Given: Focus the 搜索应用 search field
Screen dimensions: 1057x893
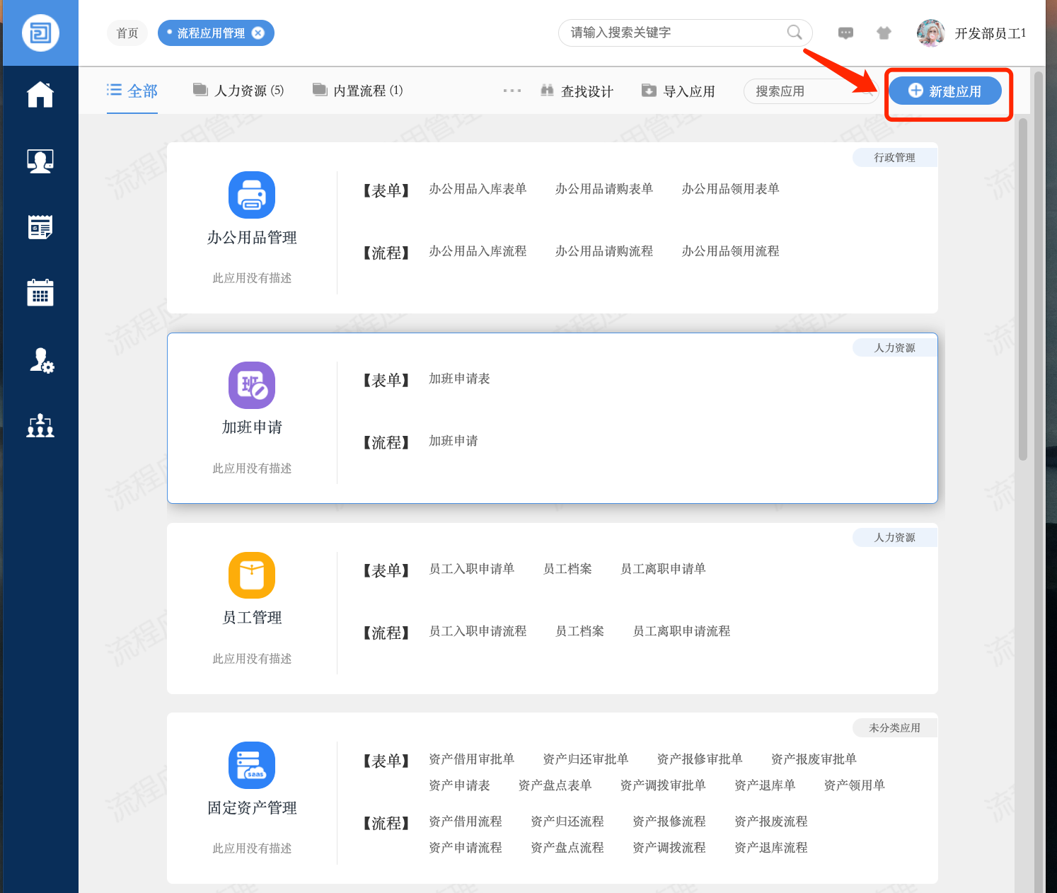Looking at the screenshot, I should coord(803,91).
